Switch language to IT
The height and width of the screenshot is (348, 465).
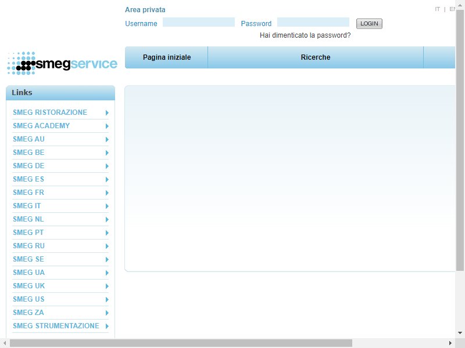(437, 9)
